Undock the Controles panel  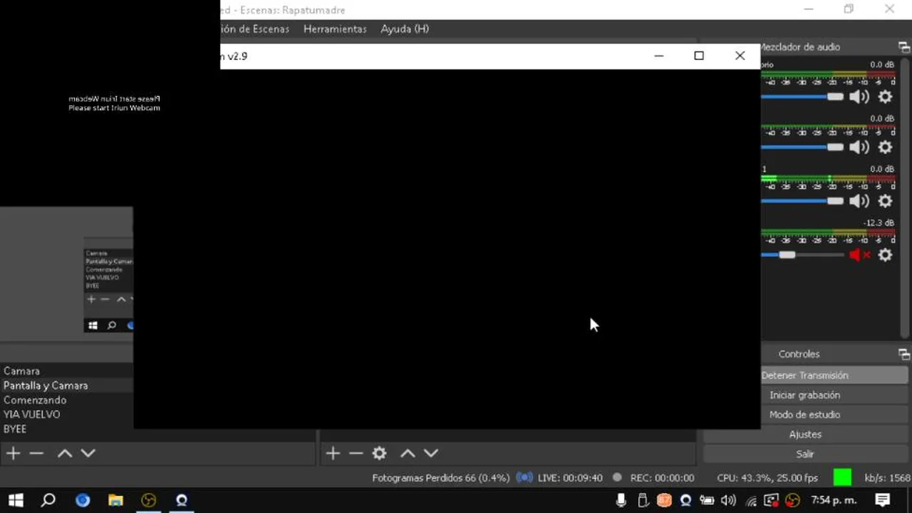click(x=903, y=354)
